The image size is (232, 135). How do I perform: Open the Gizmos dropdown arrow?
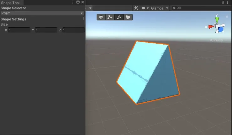167,8
